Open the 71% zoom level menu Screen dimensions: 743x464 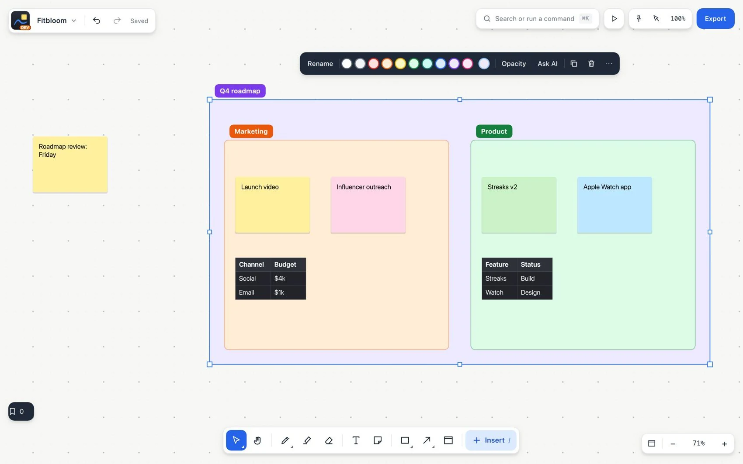(x=698, y=443)
